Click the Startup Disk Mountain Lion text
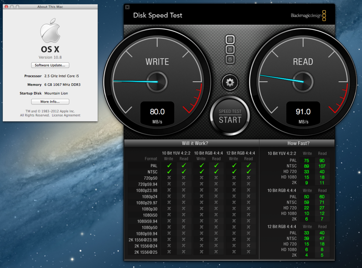 point(44,93)
